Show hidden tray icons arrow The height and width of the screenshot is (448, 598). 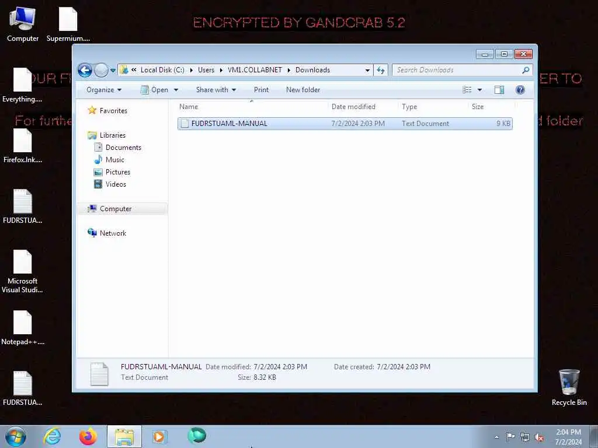pos(496,437)
